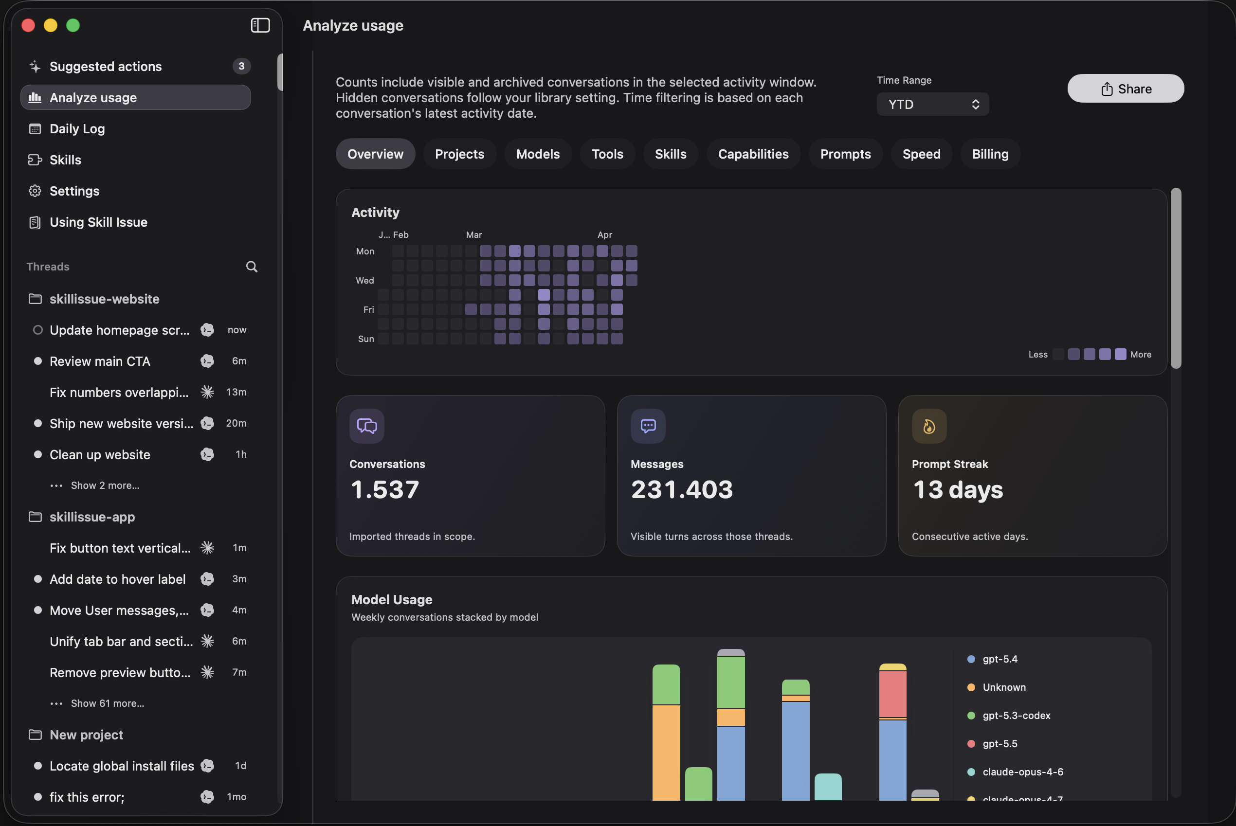The height and width of the screenshot is (826, 1236).
Task: Open the Prompts tab
Action: [x=846, y=154]
